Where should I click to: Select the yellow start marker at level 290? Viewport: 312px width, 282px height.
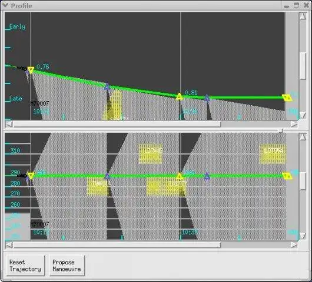(x=31, y=176)
